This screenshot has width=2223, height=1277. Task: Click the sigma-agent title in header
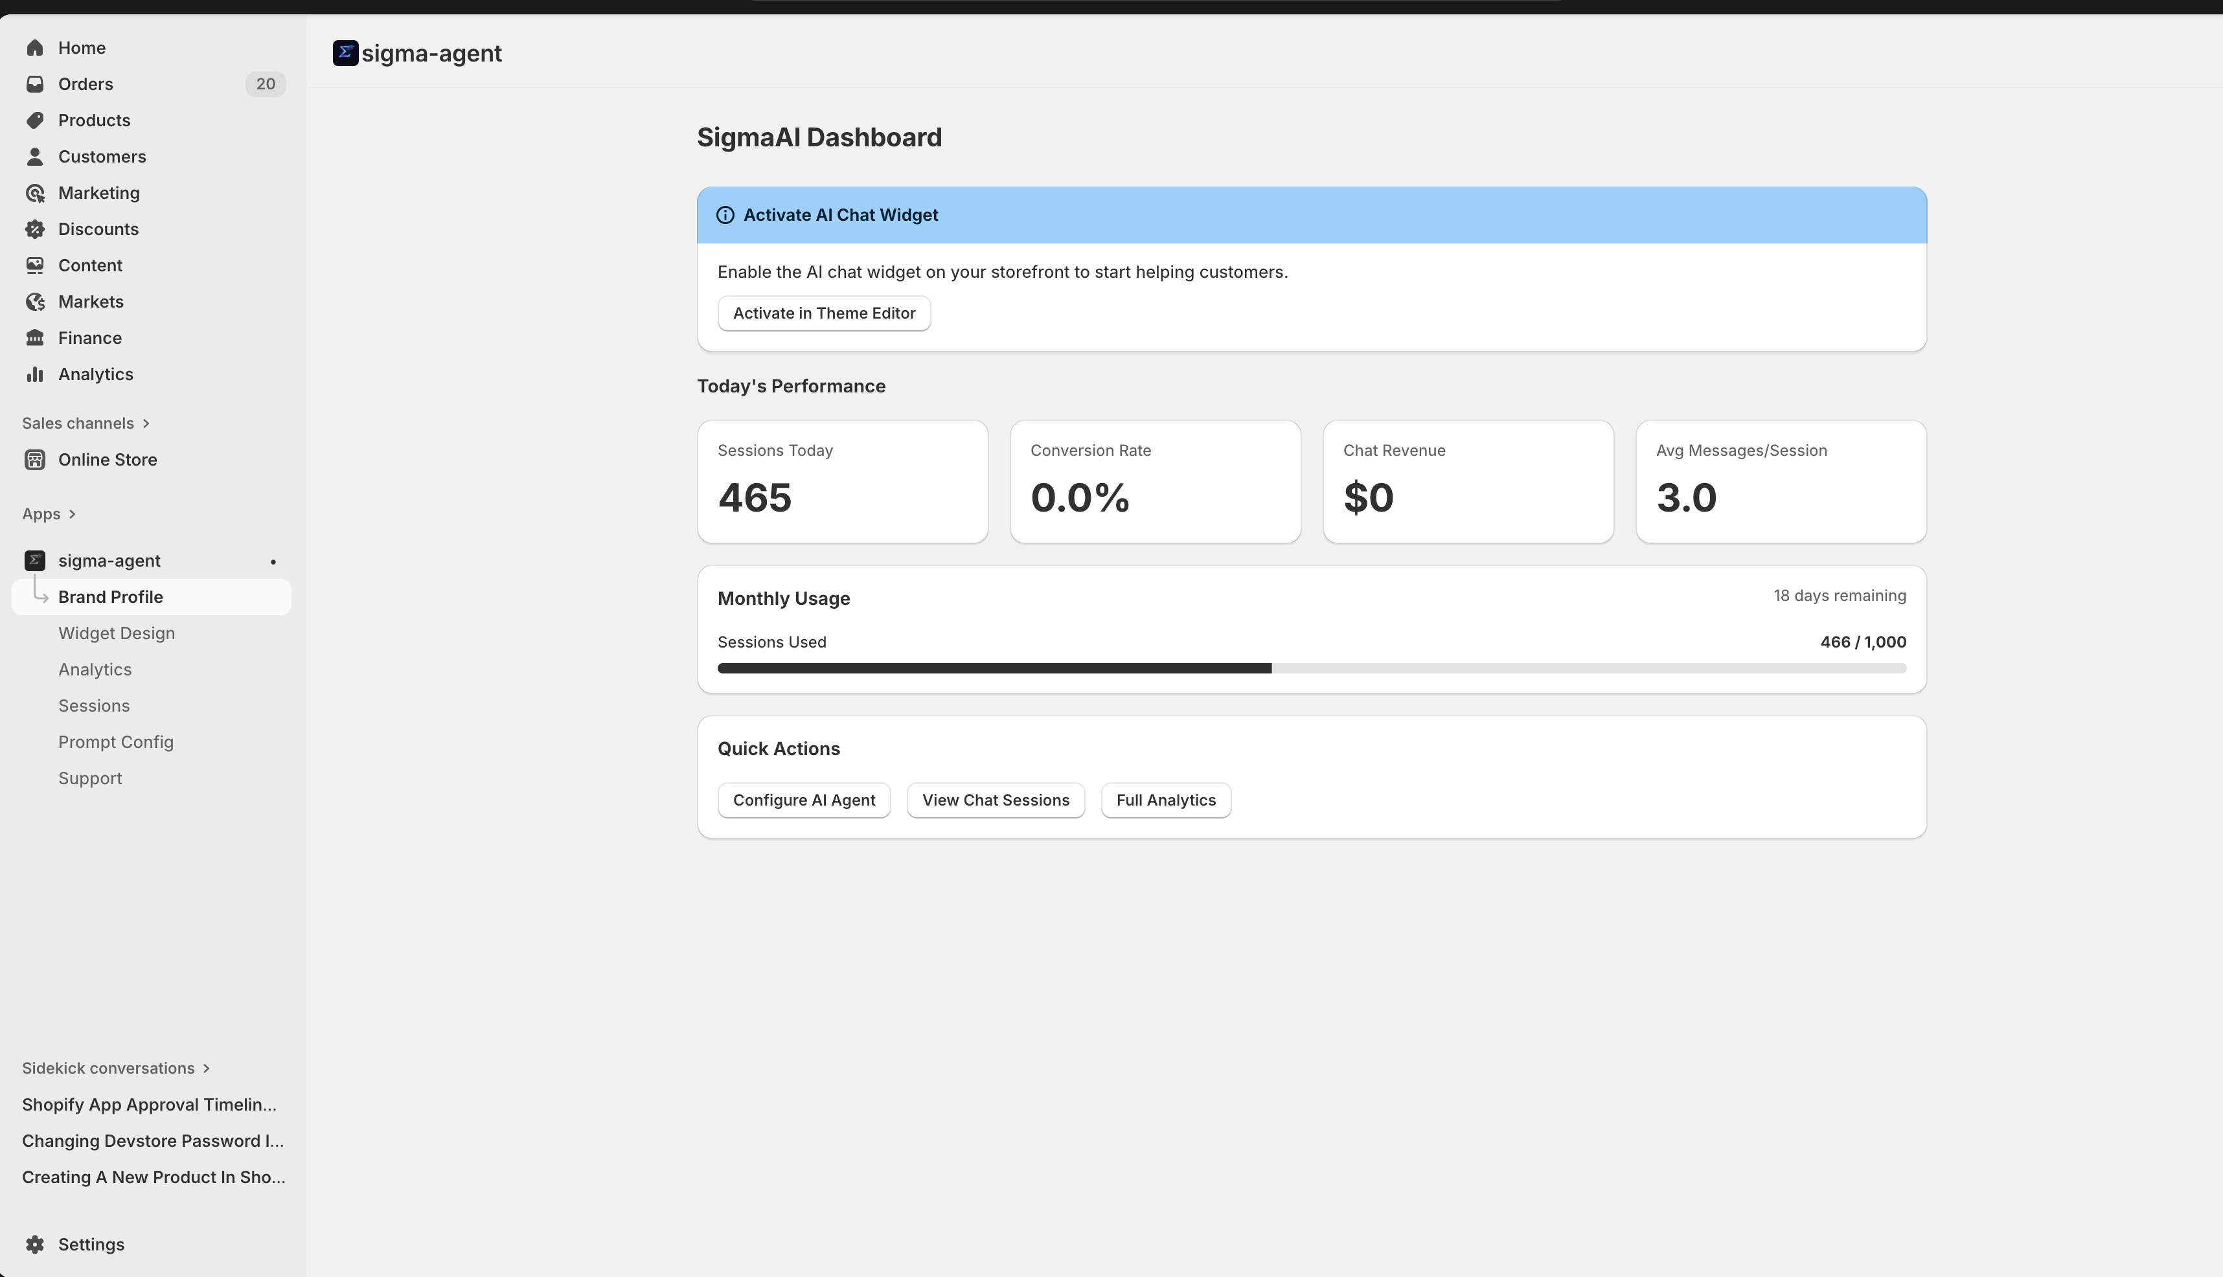tap(431, 54)
